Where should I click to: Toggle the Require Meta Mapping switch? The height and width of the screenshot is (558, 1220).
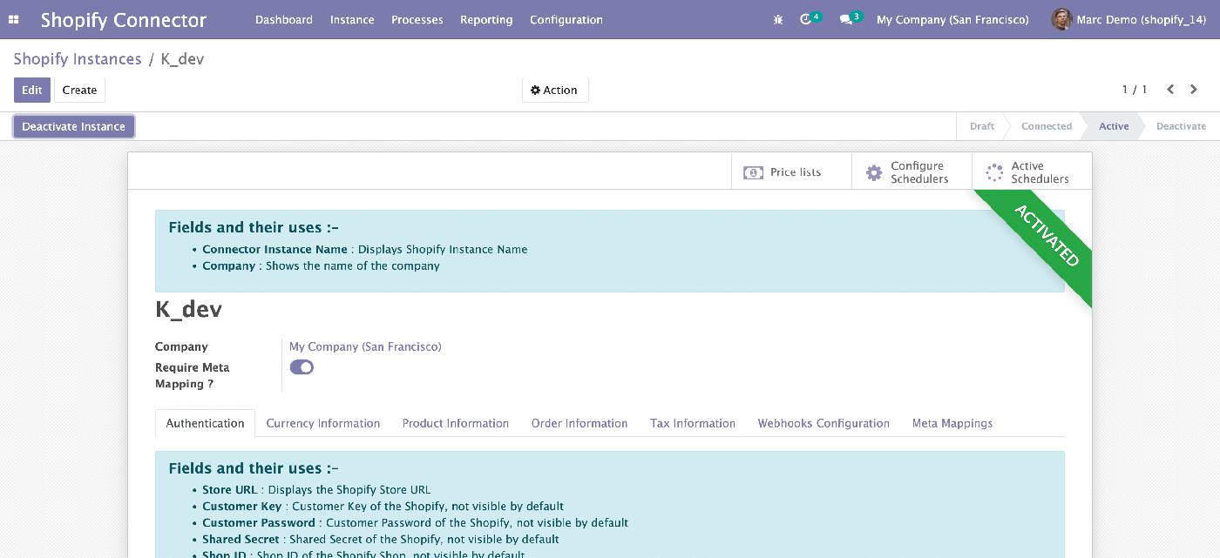point(302,367)
